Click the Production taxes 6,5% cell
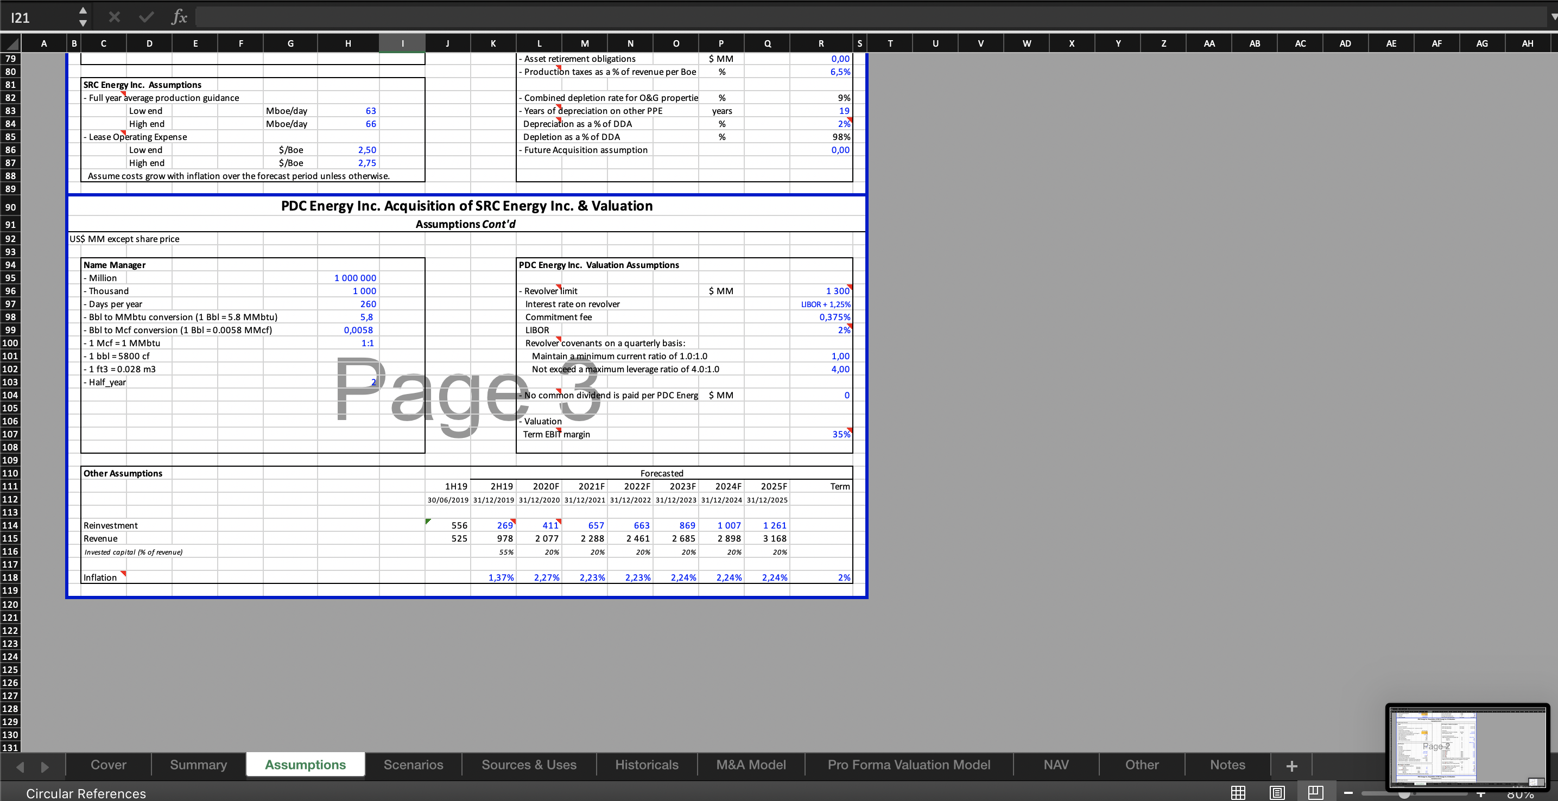 [821, 71]
